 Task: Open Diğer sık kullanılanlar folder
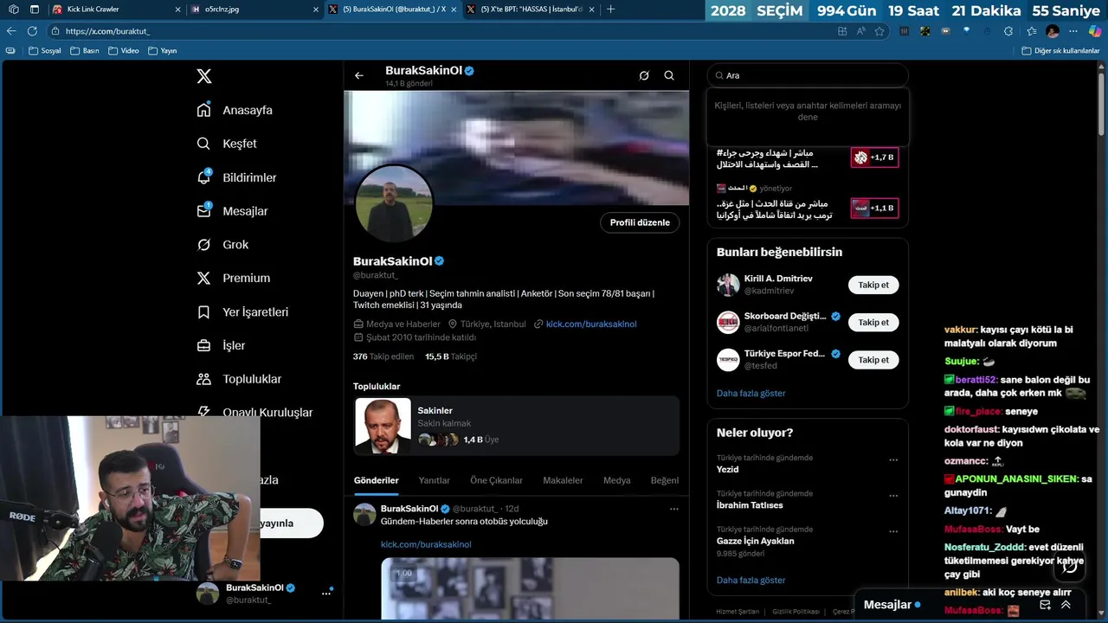(x=1060, y=51)
